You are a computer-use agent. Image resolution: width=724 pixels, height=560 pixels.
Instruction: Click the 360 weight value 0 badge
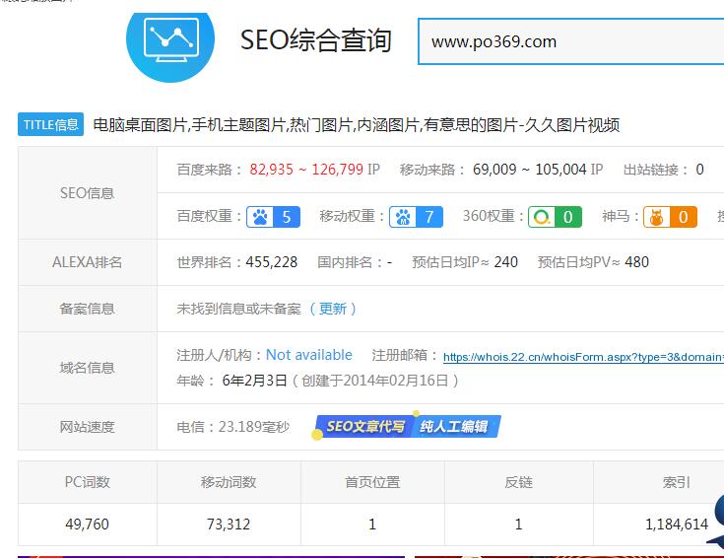[568, 217]
